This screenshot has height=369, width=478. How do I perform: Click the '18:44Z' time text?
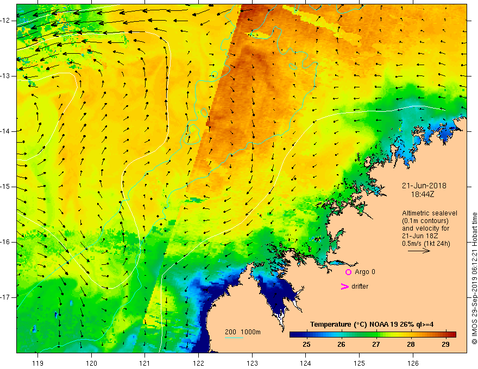tap(422, 194)
